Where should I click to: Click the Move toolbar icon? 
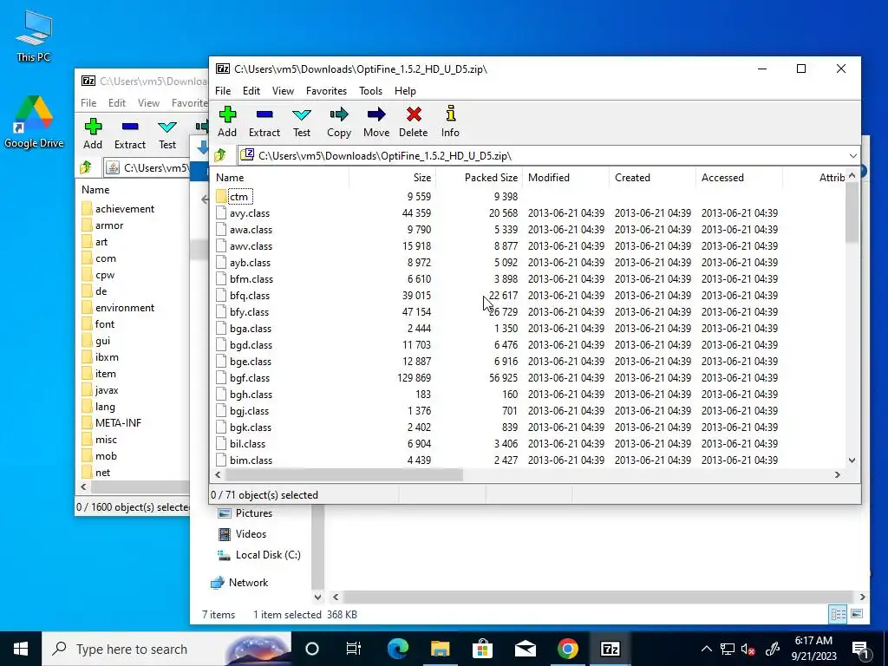point(376,121)
